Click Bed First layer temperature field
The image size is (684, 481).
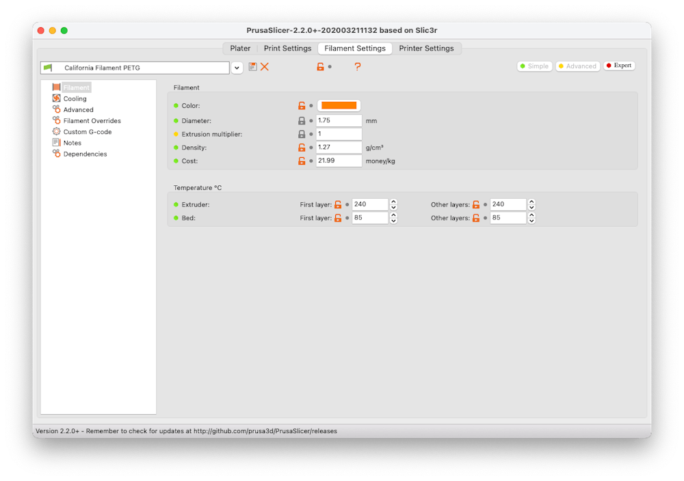(370, 218)
